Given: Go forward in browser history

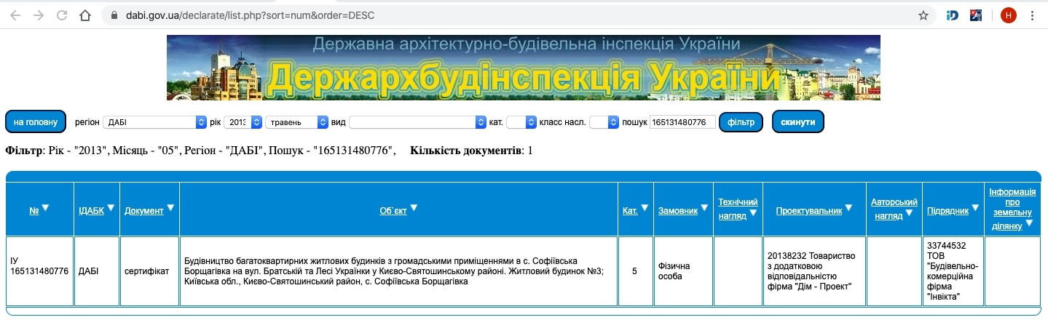Looking at the screenshot, I should pyautogui.click(x=39, y=15).
